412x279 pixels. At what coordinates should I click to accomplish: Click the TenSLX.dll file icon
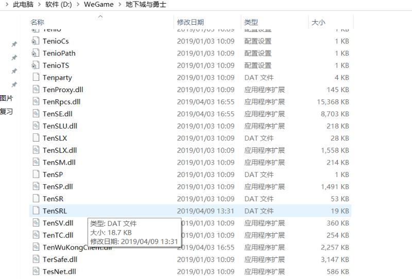pyautogui.click(x=36, y=150)
